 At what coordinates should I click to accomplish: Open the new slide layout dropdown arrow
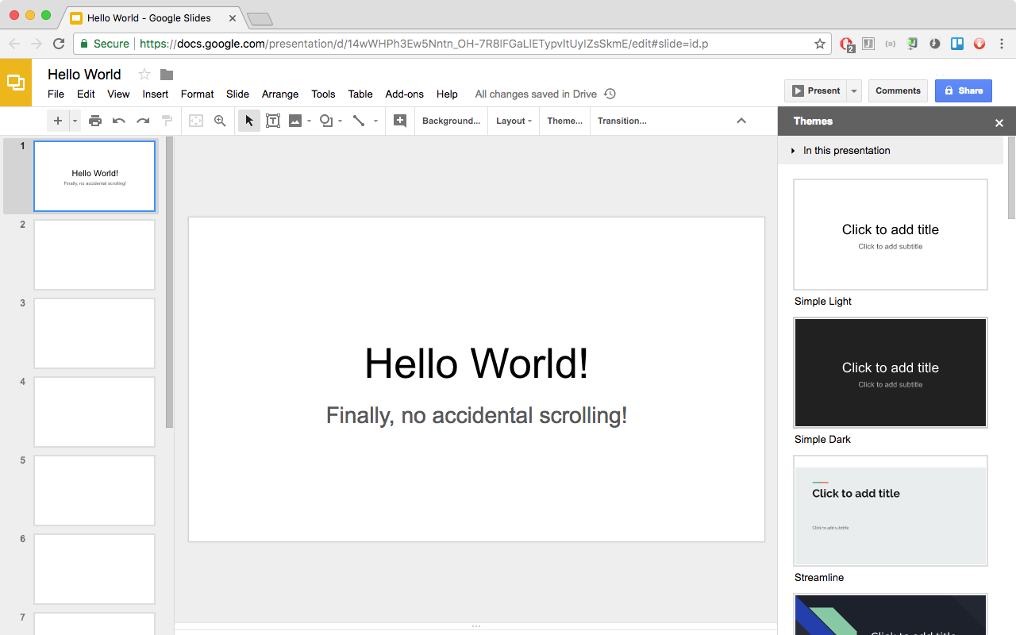(73, 121)
